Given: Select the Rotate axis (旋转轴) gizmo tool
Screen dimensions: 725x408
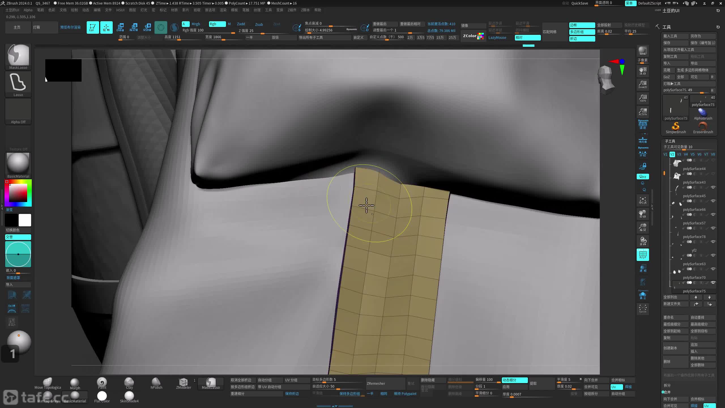Looking at the screenshot, I should pyautogui.click(x=147, y=27).
